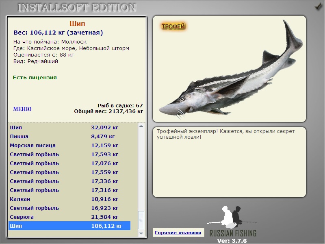Screen dimensions: 325x244
Task: Select the Светлый горбыль 17,076 кг entry
Action: click(x=69, y=163)
